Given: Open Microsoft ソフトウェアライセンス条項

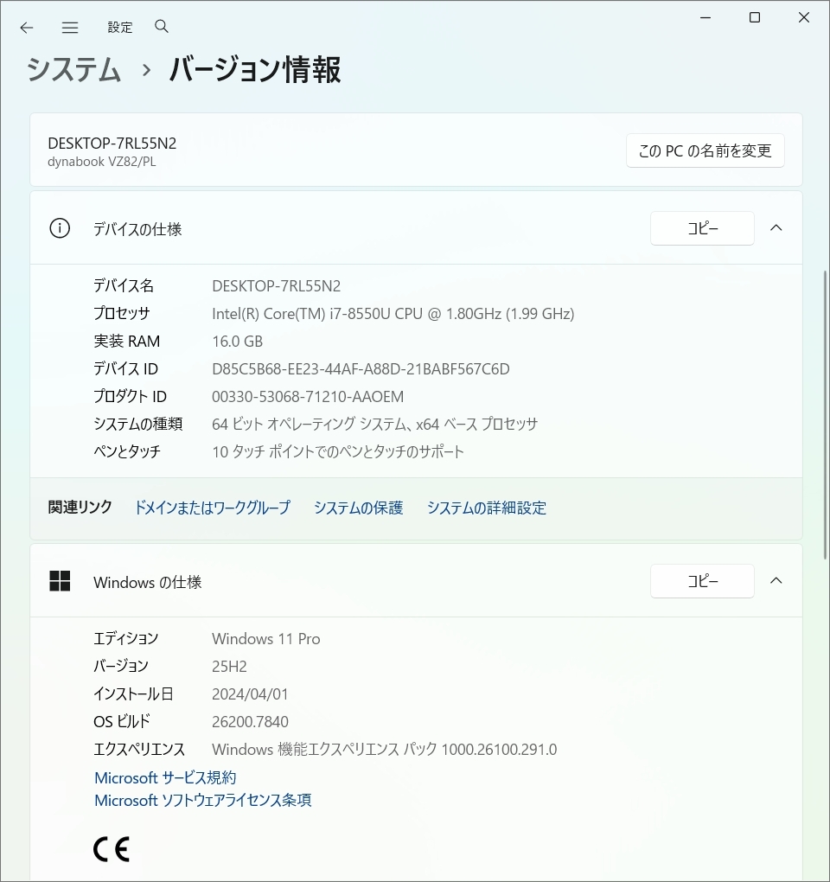Looking at the screenshot, I should (202, 800).
